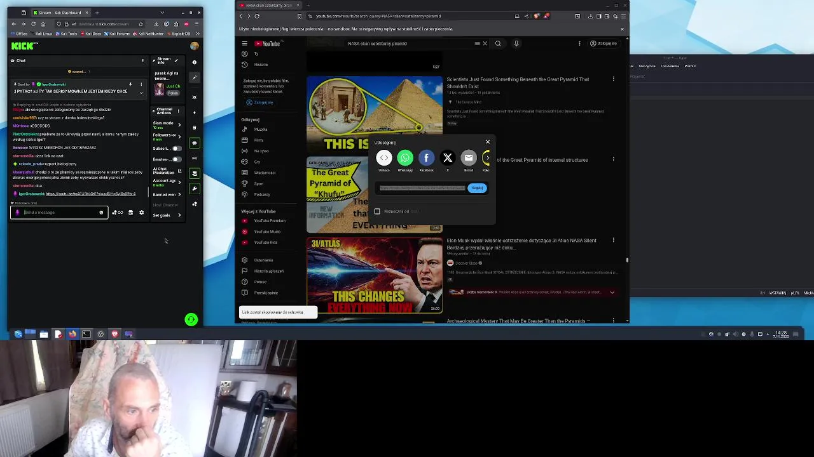Toggle the Subscribers-only chat switch

[x=176, y=149]
